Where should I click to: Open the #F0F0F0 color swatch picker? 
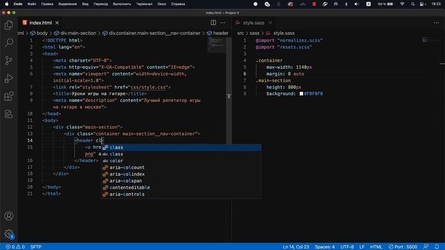[301, 94]
